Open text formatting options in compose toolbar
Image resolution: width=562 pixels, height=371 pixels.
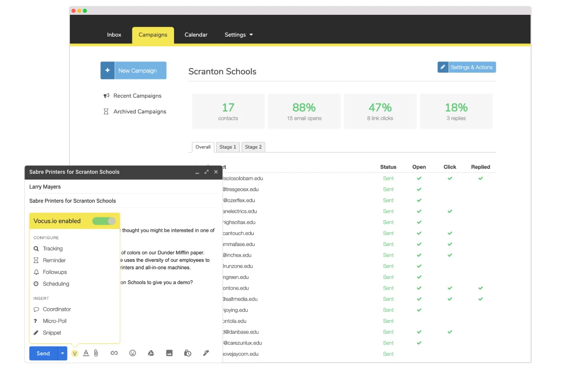click(86, 353)
